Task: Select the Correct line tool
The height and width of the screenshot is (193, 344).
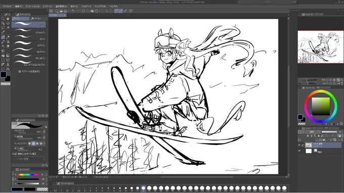Action: click(x=8, y=69)
